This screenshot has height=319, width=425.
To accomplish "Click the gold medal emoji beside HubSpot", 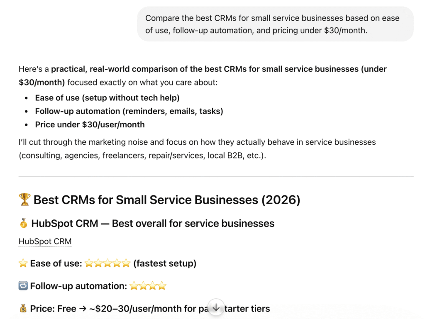I will pyautogui.click(x=24, y=223).
